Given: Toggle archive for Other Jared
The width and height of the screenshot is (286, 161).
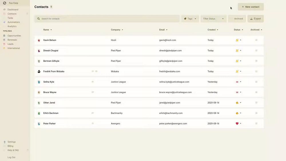Looking at the screenshot, I should coord(256,102).
